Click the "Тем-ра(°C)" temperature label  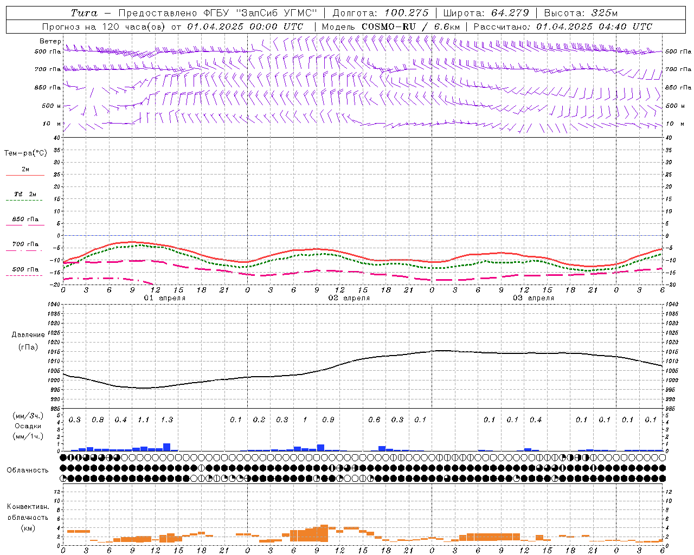coord(25,153)
